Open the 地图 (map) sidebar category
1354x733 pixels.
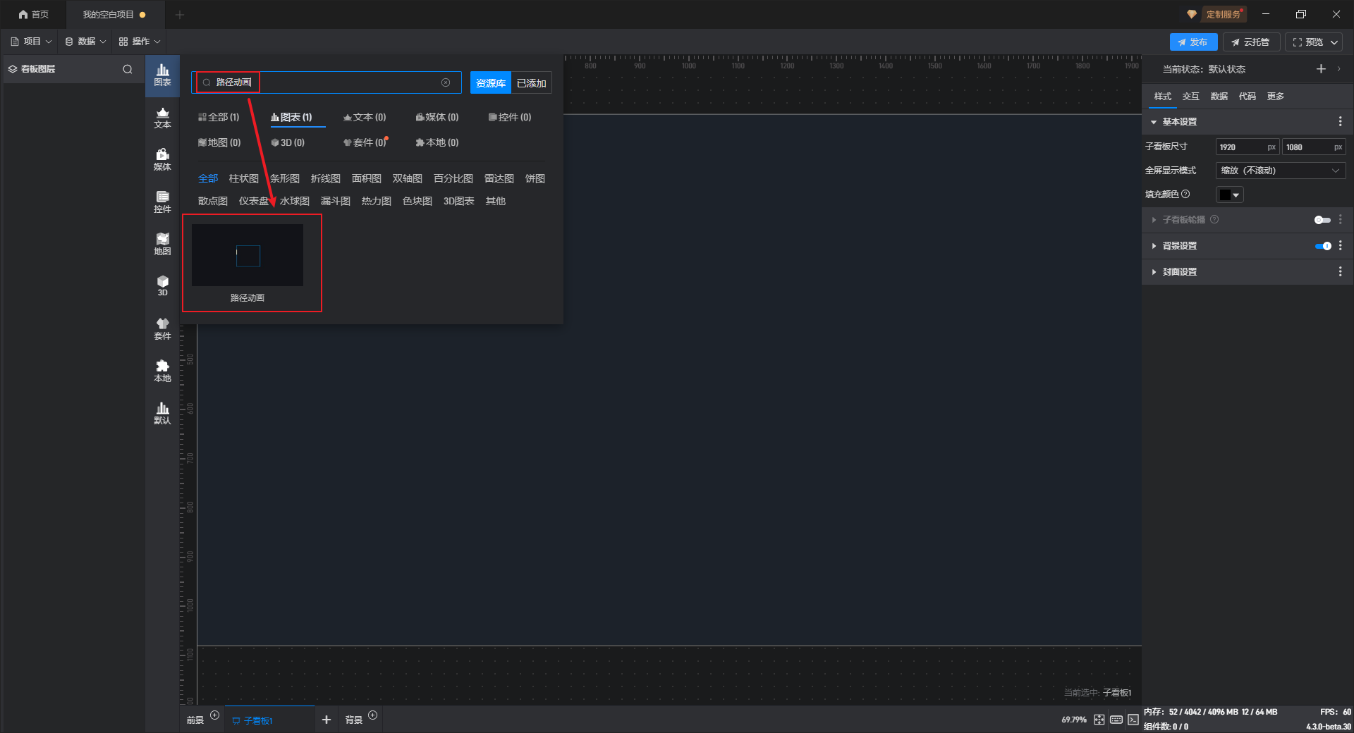162,244
